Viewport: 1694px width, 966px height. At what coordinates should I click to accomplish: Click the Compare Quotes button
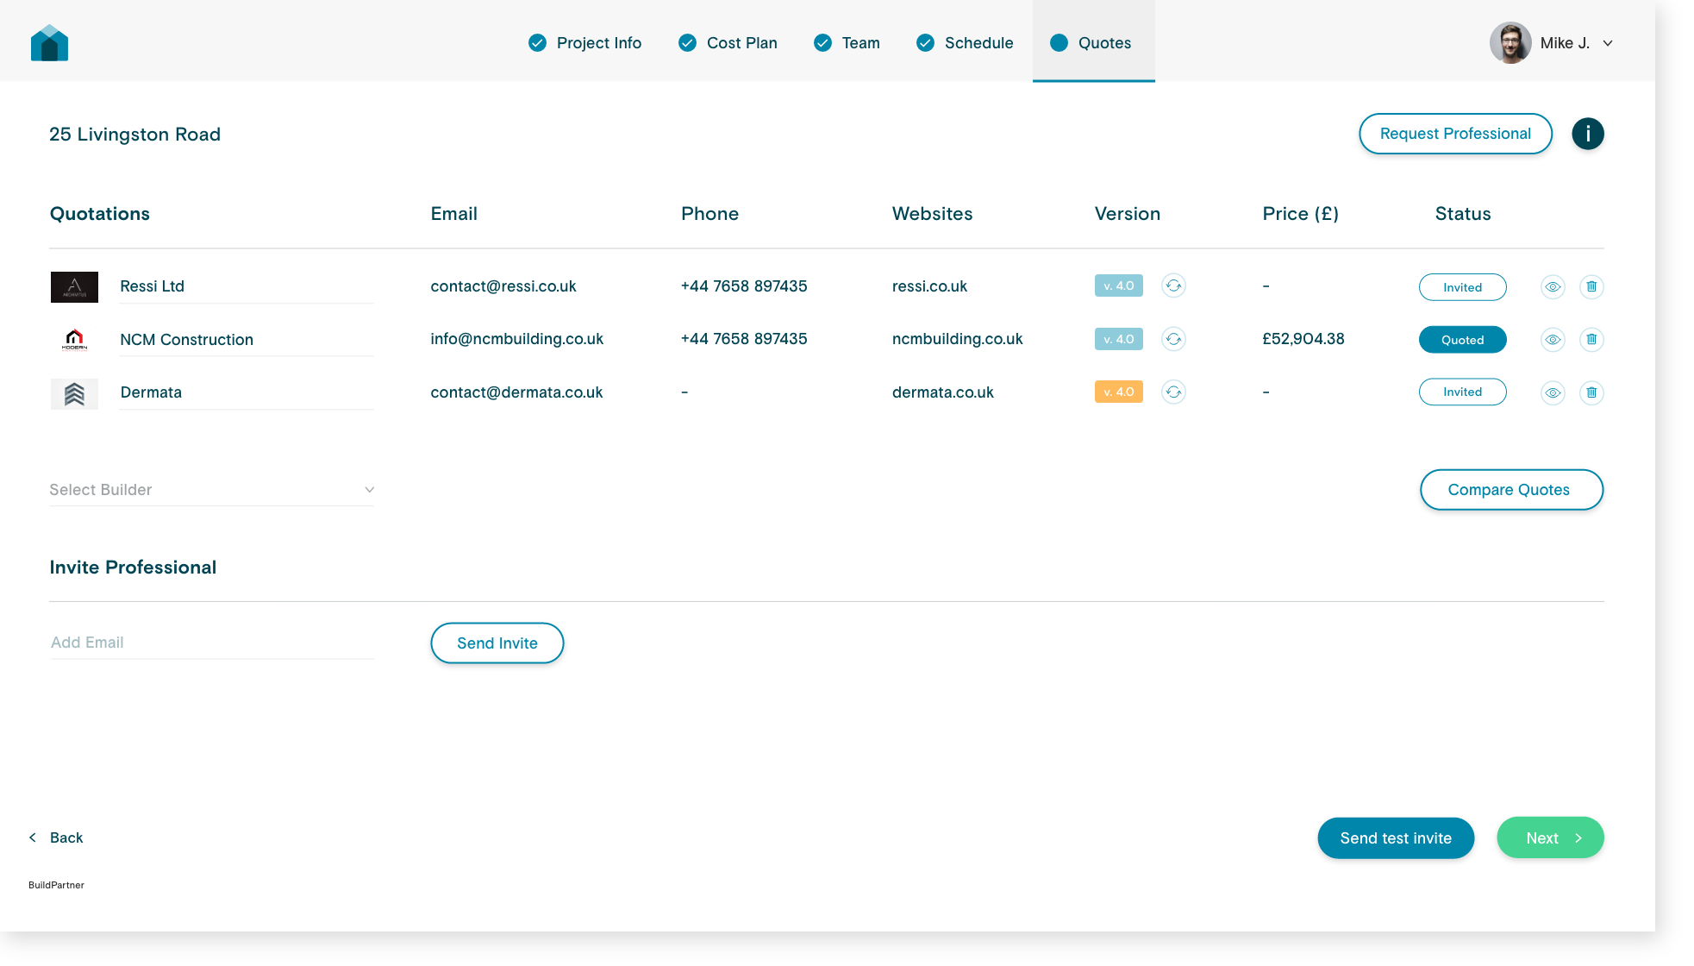1510,490
